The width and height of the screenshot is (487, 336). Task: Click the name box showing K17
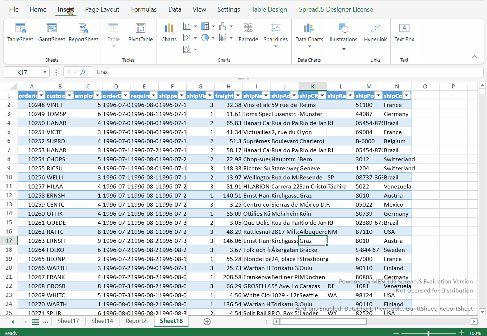point(22,72)
